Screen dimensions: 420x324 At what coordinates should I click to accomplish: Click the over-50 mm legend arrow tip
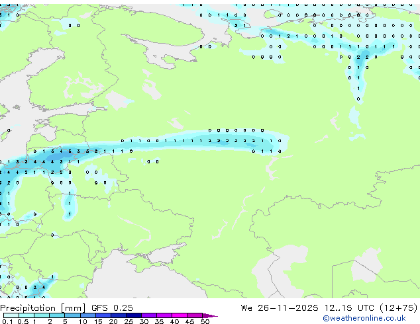[210, 315]
